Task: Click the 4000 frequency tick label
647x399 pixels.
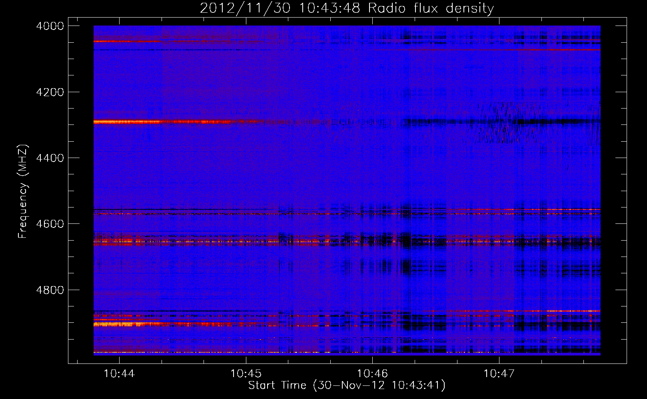Action: click(x=50, y=26)
